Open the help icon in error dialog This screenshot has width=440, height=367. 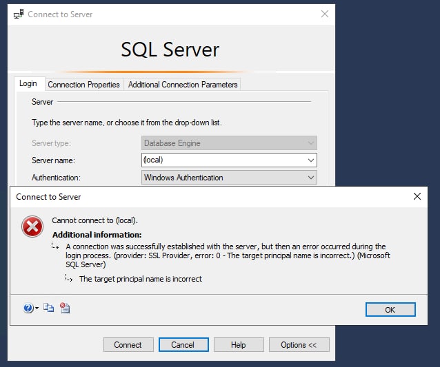pos(28,308)
